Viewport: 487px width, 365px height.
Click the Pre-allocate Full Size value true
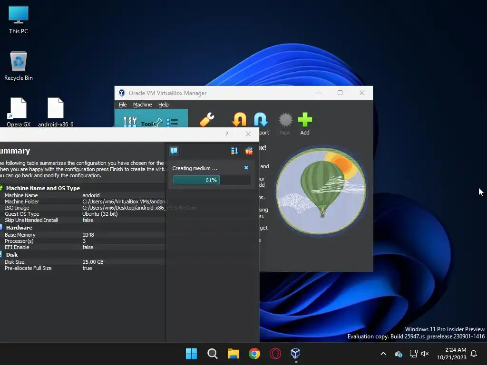88,268
